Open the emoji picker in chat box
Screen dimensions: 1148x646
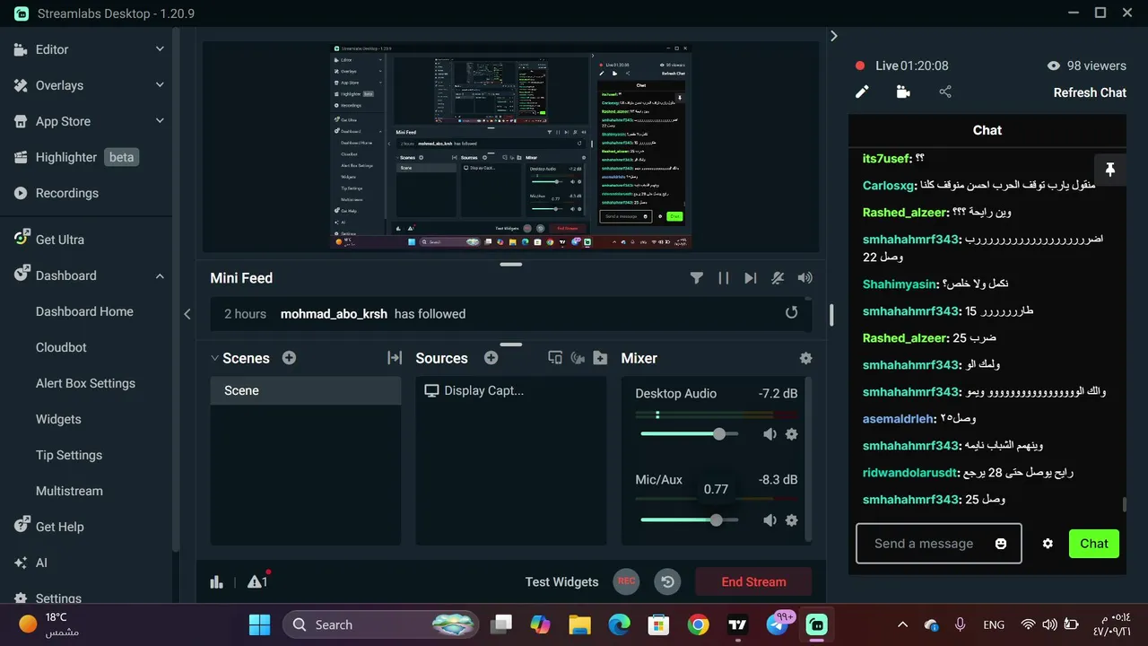pos(1001,544)
